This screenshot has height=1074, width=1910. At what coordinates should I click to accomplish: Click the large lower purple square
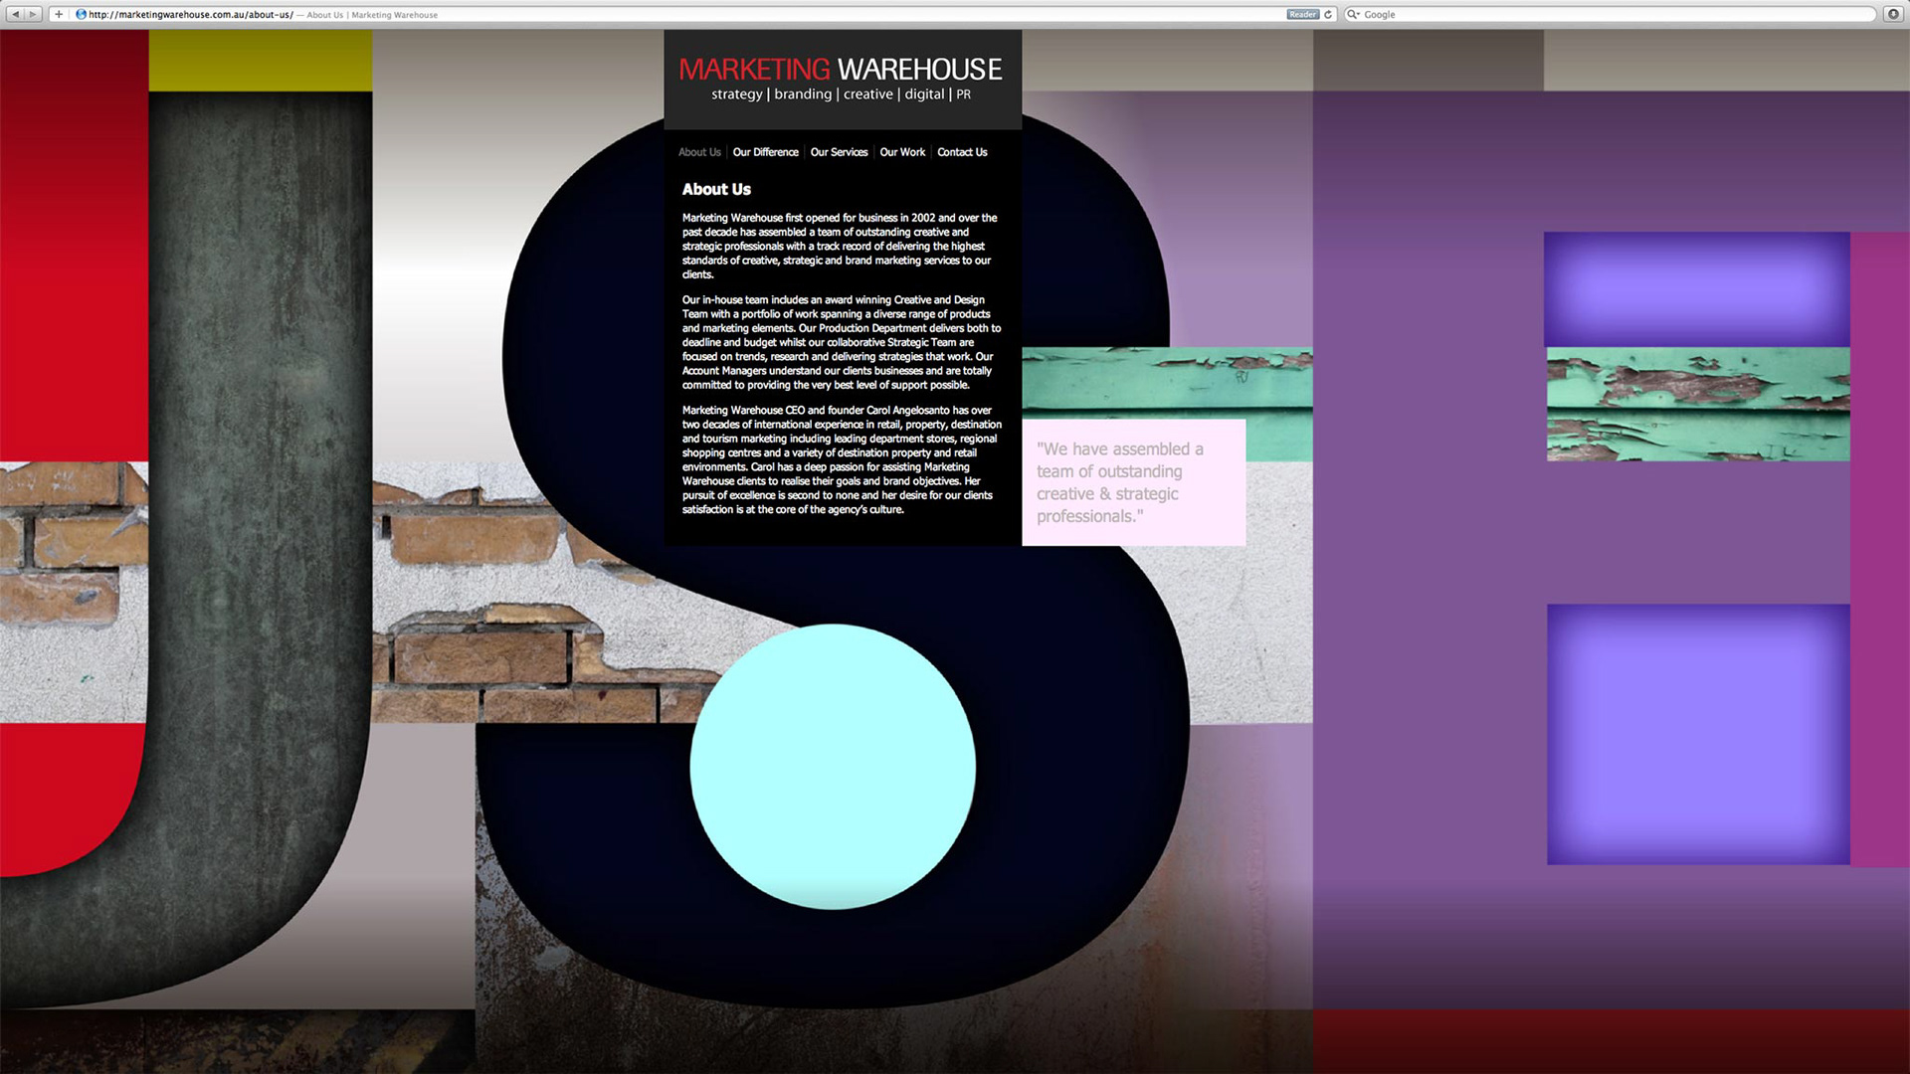pyautogui.click(x=1698, y=734)
